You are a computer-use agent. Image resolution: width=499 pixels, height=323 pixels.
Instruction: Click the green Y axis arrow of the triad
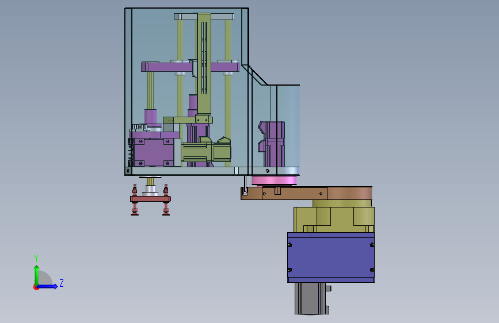[37, 275]
